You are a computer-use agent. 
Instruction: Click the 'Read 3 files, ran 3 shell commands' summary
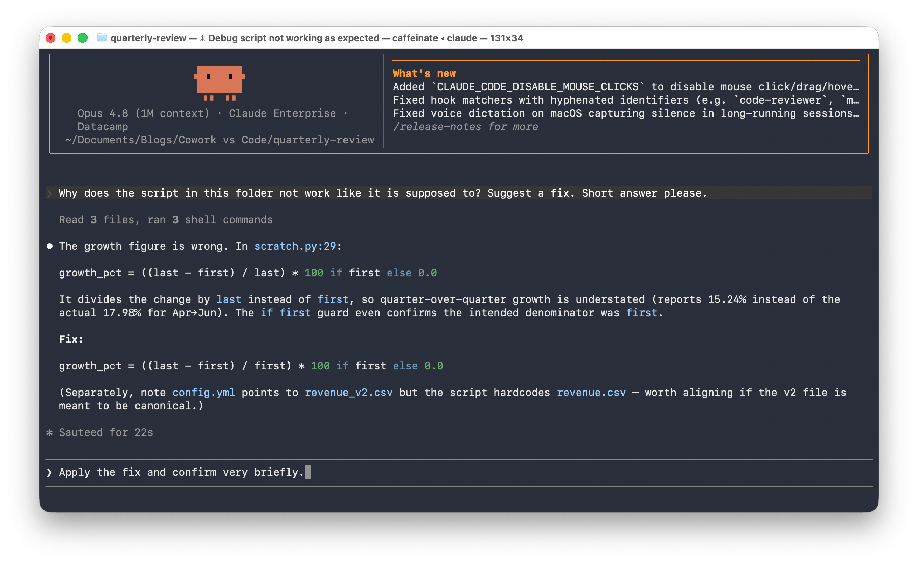[166, 220]
